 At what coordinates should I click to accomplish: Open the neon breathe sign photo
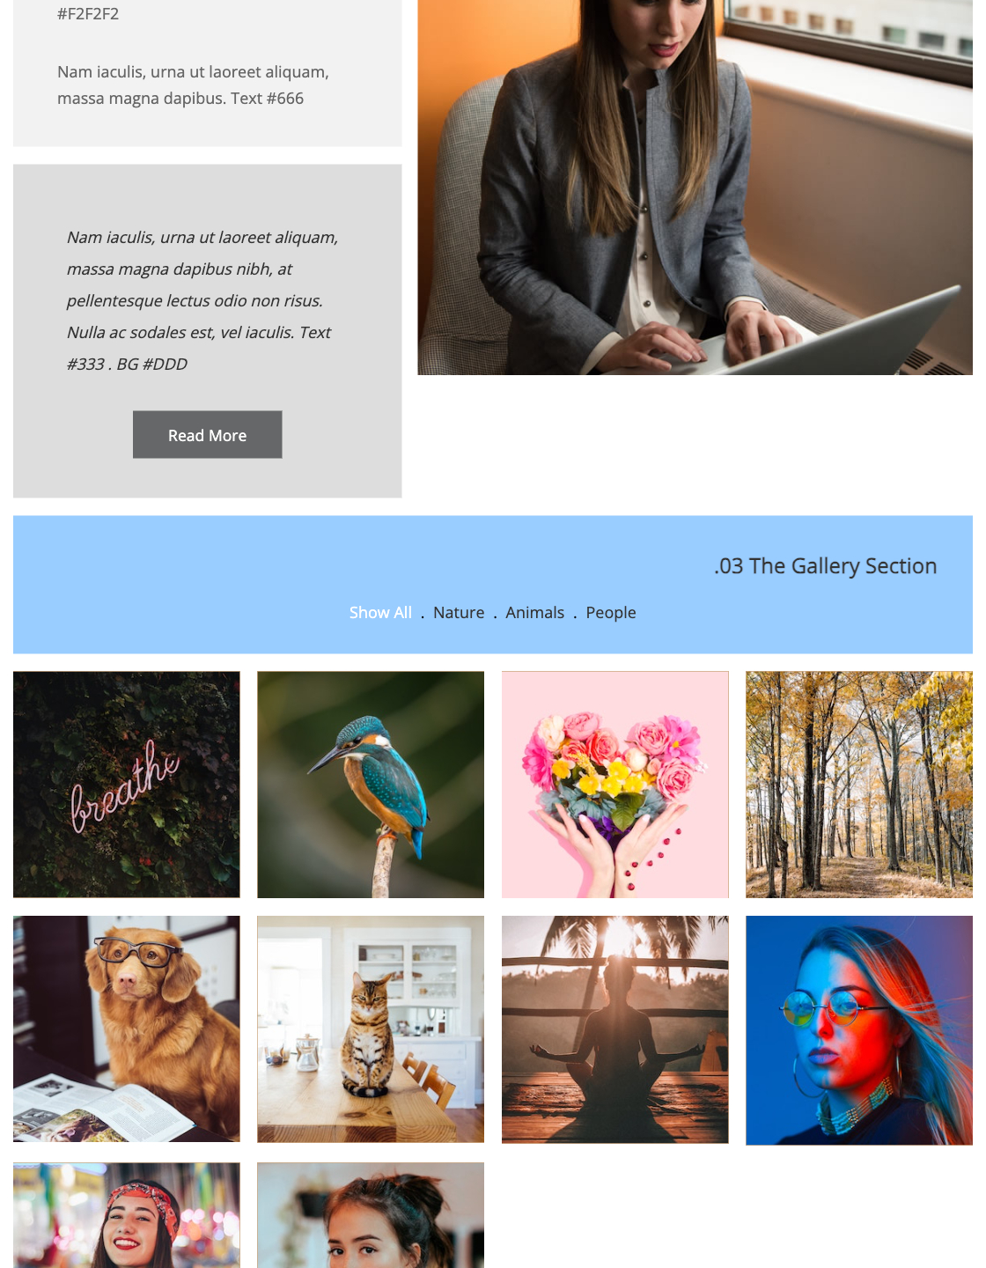click(127, 785)
